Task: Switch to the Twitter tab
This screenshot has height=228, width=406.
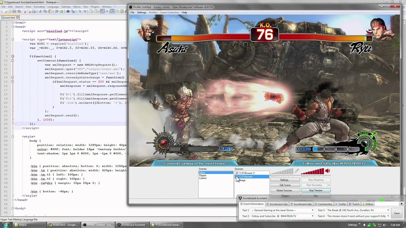Action: coord(340,204)
